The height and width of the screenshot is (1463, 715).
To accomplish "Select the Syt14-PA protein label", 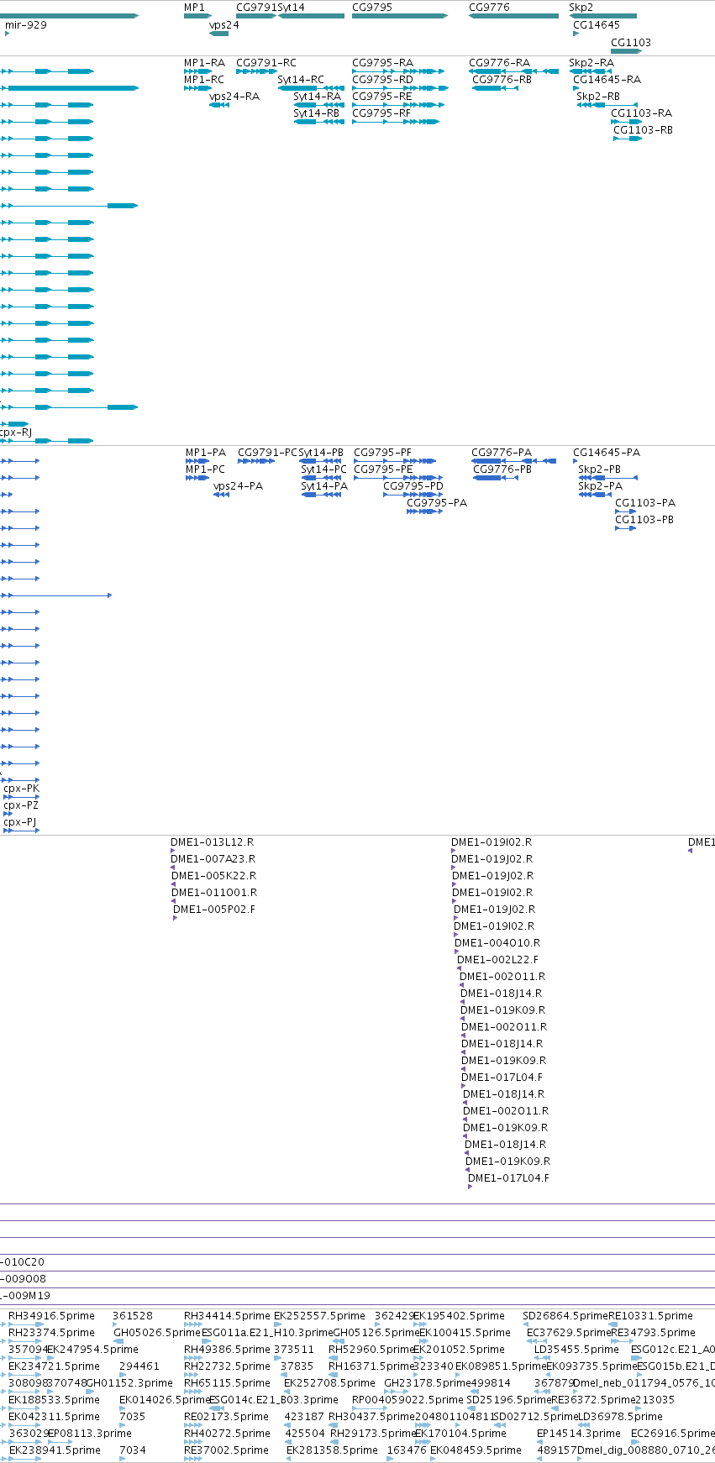I will tap(324, 486).
